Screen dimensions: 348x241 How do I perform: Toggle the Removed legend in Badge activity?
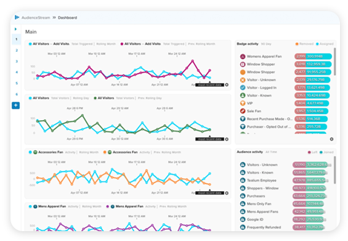point(304,44)
